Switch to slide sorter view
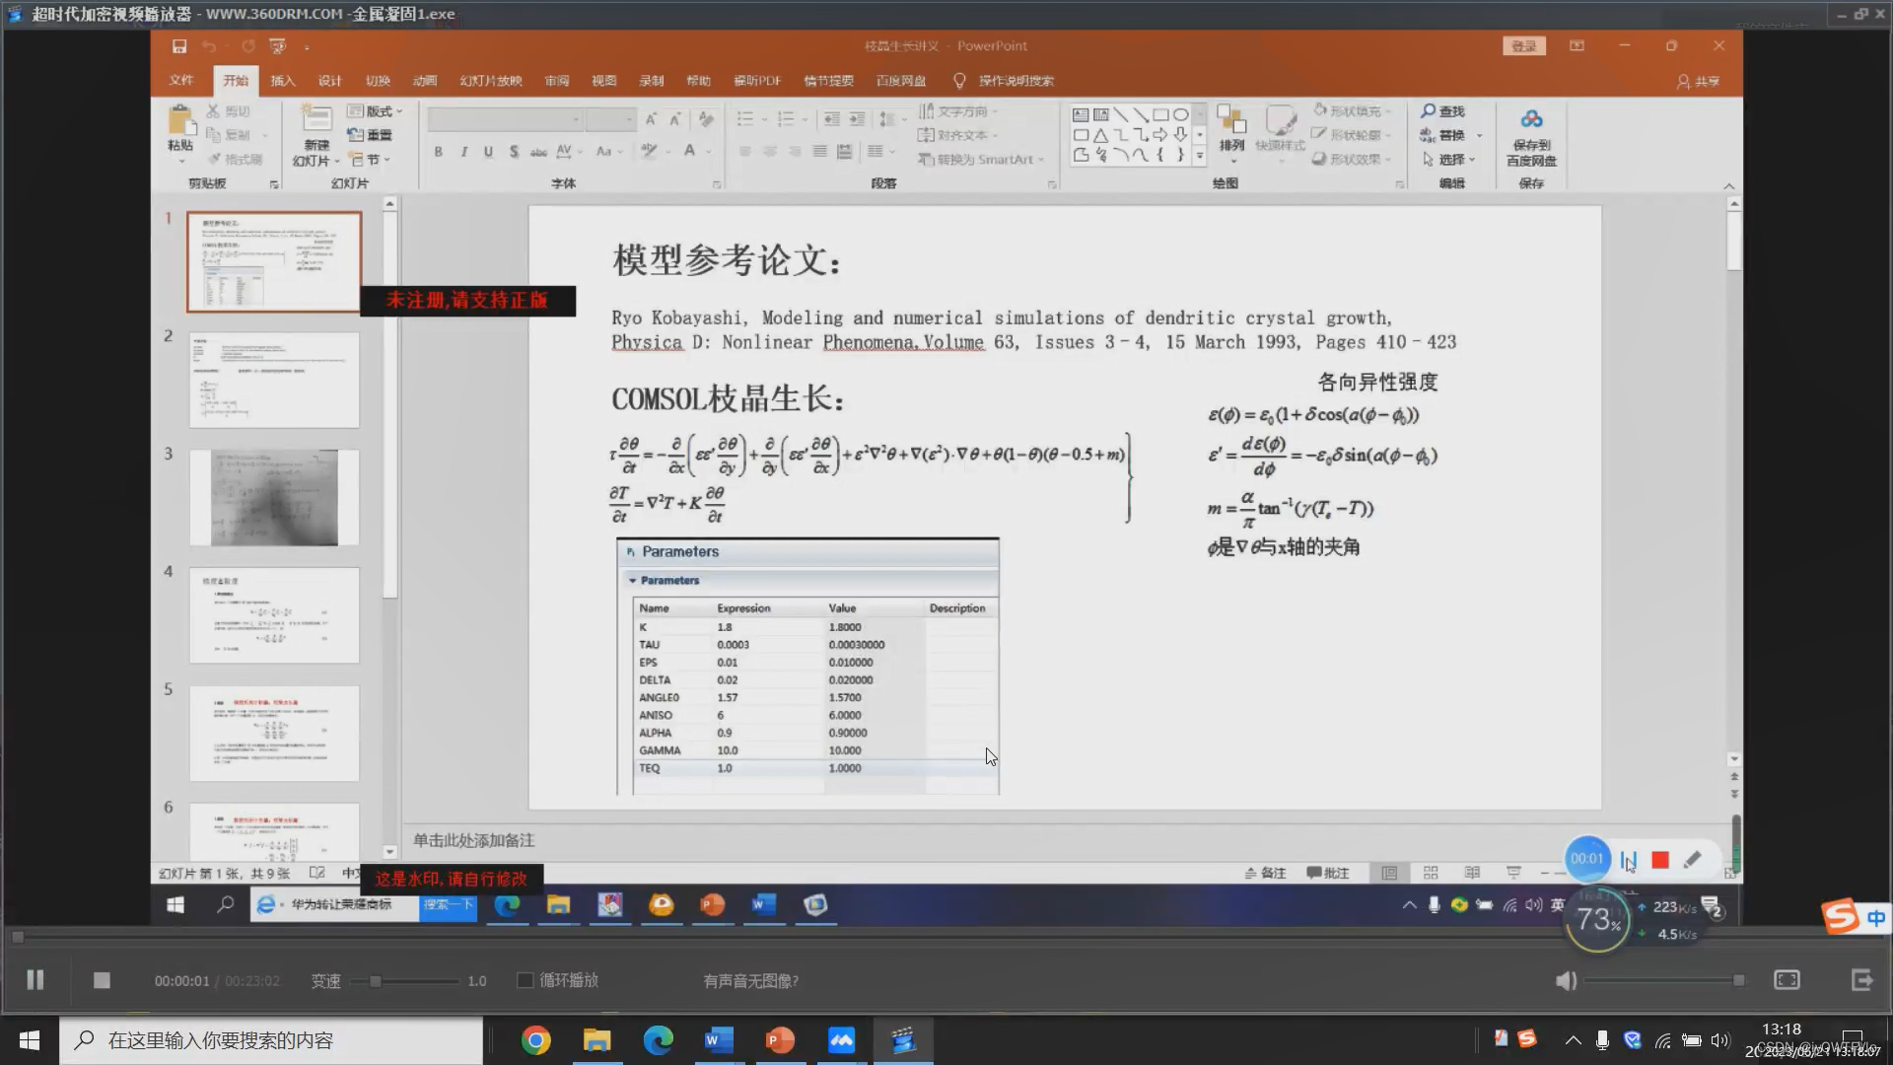Screen dimensions: 1893x1065 [x=1431, y=873]
